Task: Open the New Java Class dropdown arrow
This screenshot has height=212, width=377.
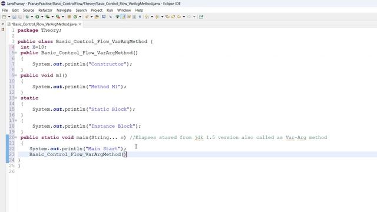Action: point(80,17)
